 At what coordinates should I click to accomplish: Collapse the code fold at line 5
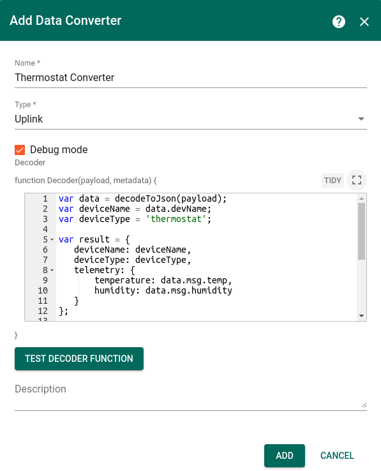point(52,240)
